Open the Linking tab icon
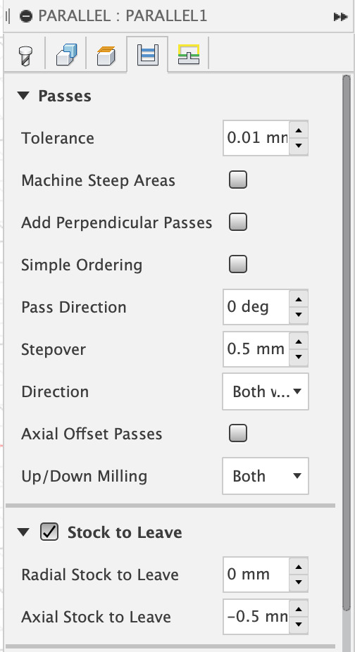The image size is (355, 652). 189,54
